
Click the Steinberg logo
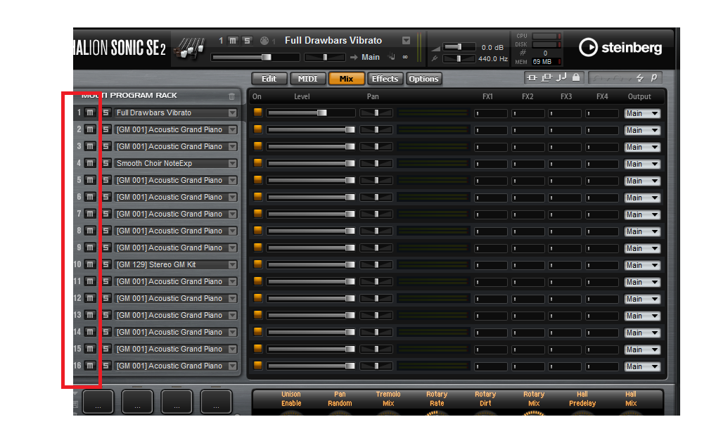620,48
